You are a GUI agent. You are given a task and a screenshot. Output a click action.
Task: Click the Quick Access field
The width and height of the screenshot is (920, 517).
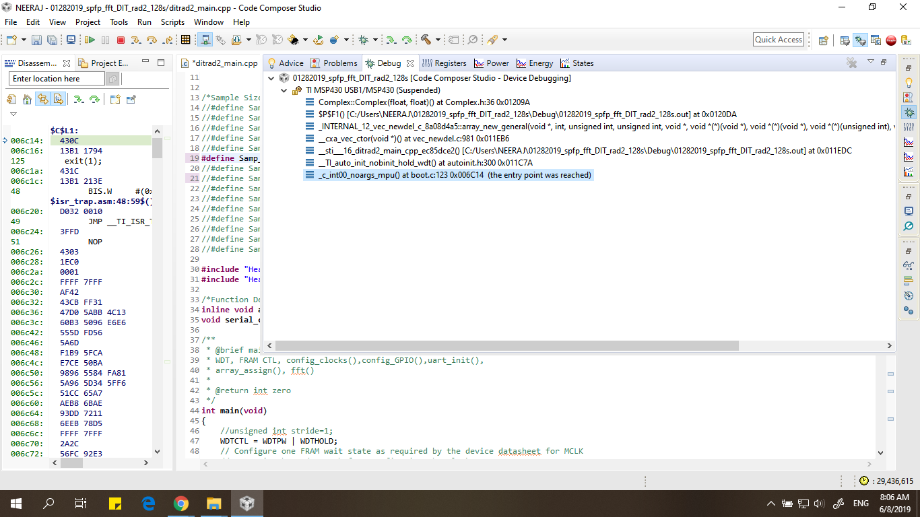click(779, 40)
